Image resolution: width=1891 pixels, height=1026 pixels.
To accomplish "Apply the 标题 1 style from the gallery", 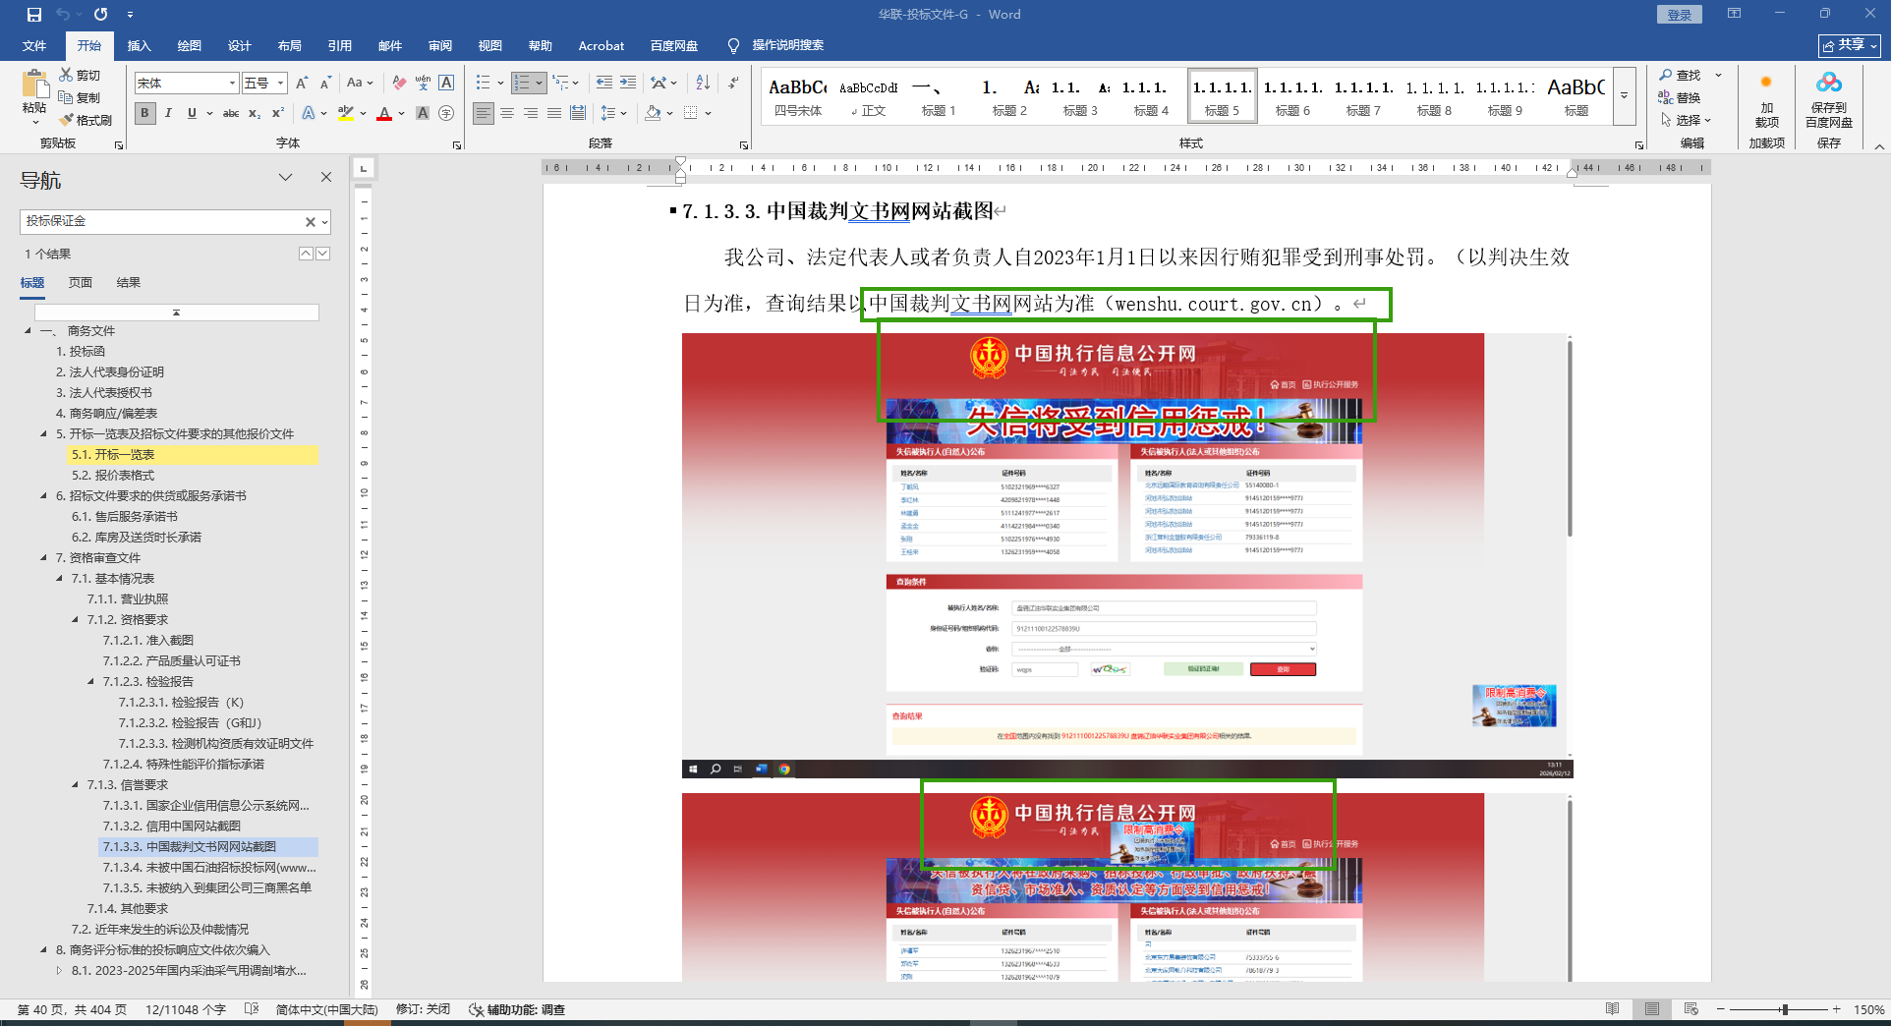I will pos(938,96).
